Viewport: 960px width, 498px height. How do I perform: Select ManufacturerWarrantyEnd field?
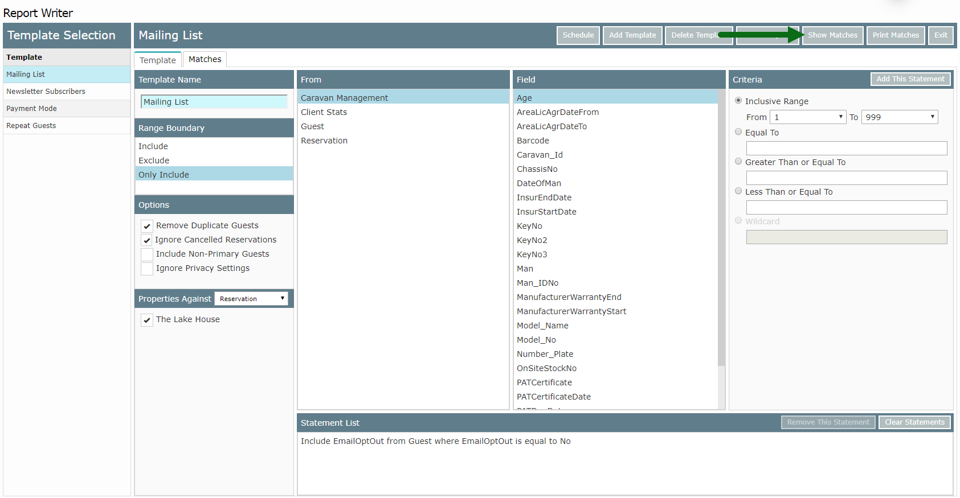point(615,297)
